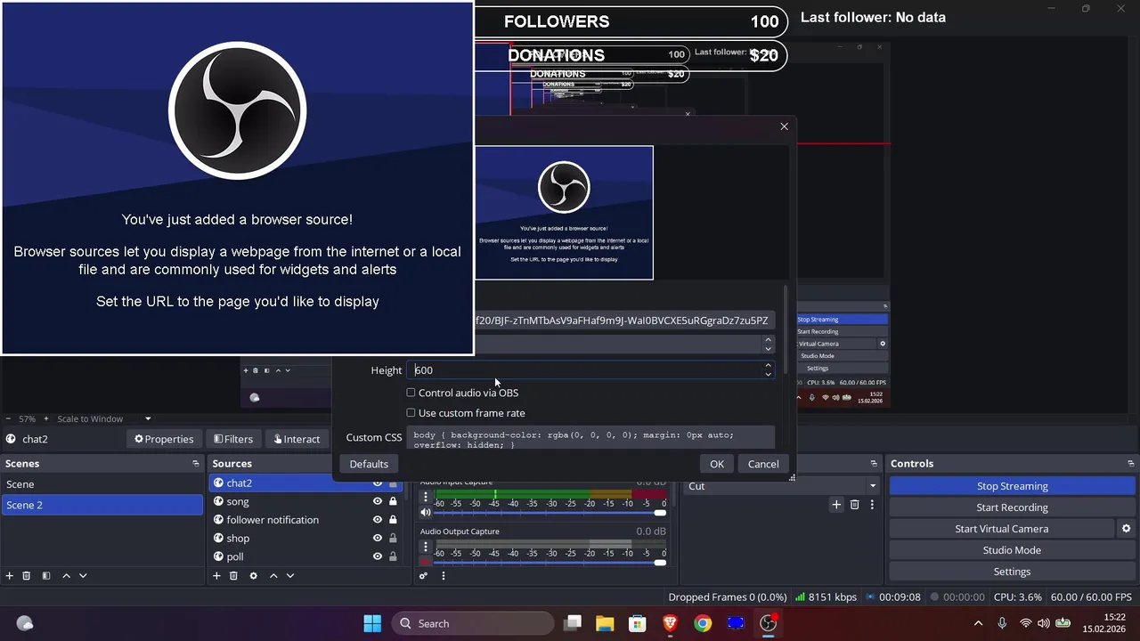Open Audio Input Capture three-dot menu
The height and width of the screenshot is (641, 1140).
pyautogui.click(x=426, y=497)
